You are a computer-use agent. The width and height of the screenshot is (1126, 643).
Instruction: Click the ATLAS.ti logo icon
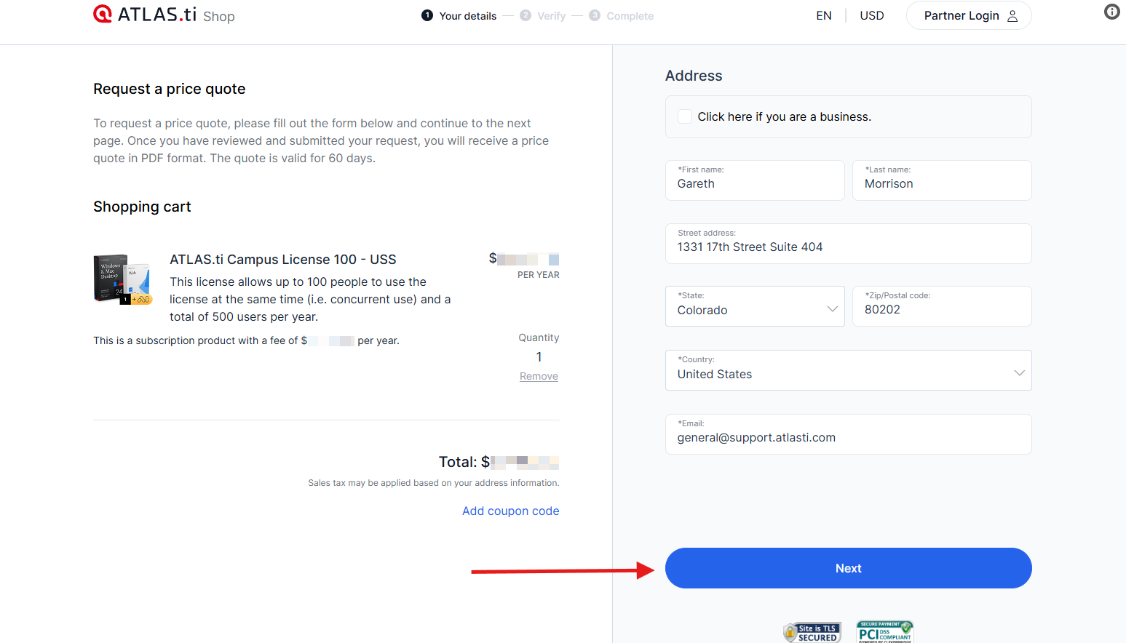[x=103, y=14]
